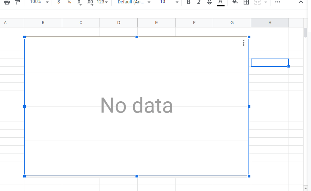This screenshot has width=311, height=191.
Task: Click the No data chart placeholder text
Action: click(137, 105)
